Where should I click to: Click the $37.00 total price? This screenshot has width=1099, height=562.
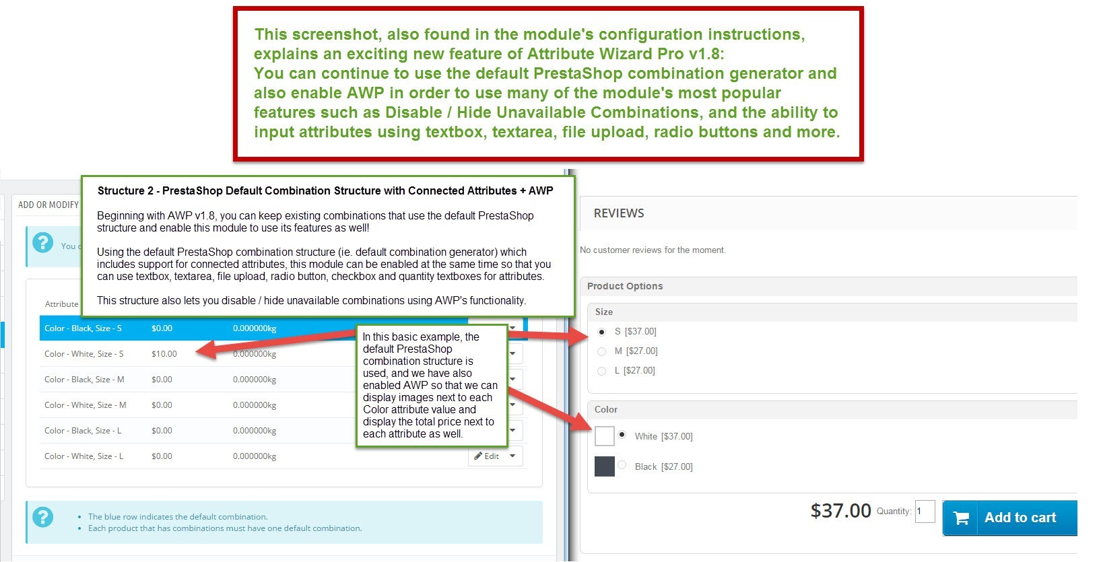point(841,511)
